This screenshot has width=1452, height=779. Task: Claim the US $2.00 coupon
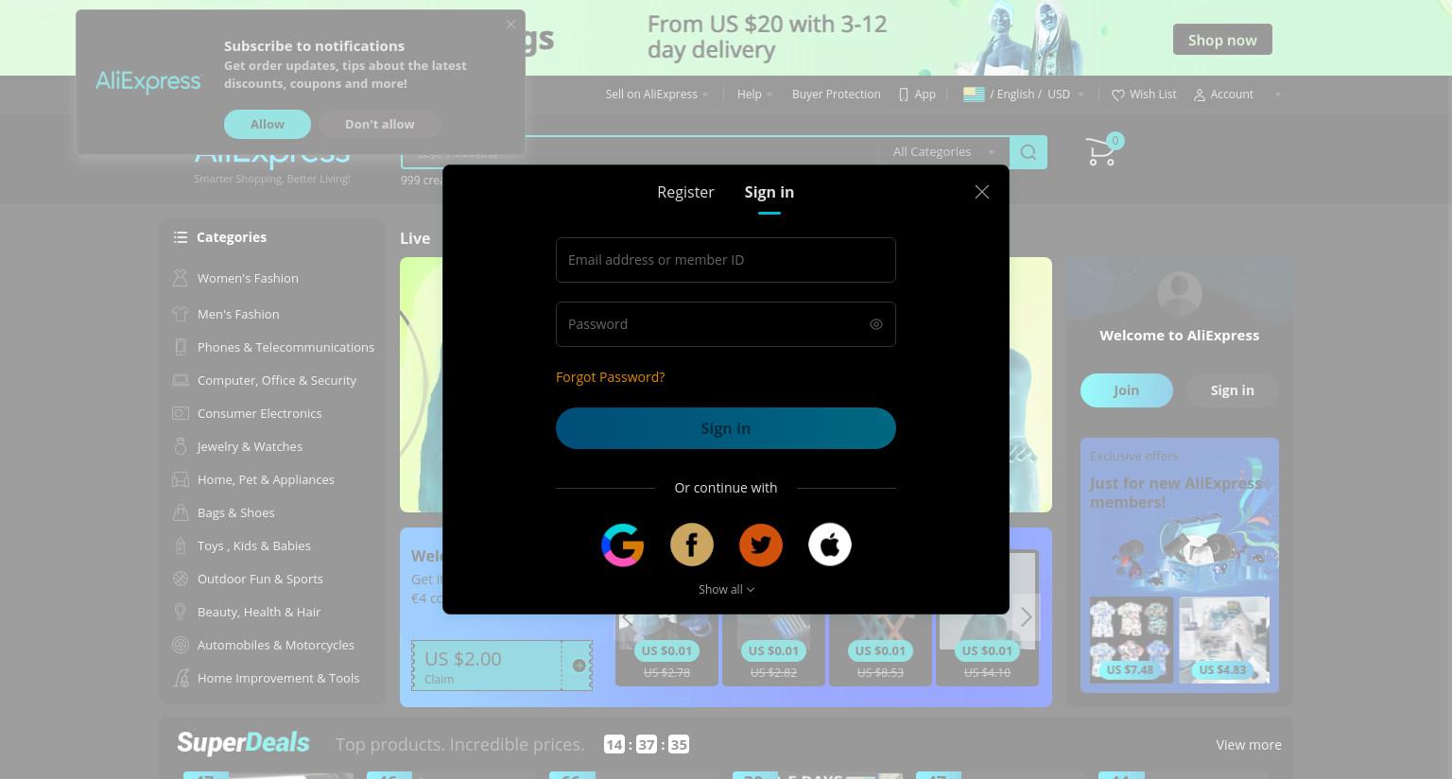click(x=502, y=666)
